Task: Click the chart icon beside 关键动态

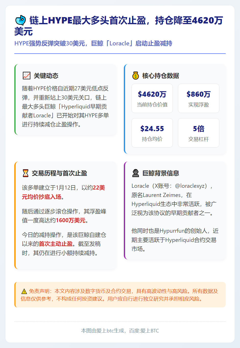Action: click(x=27, y=76)
